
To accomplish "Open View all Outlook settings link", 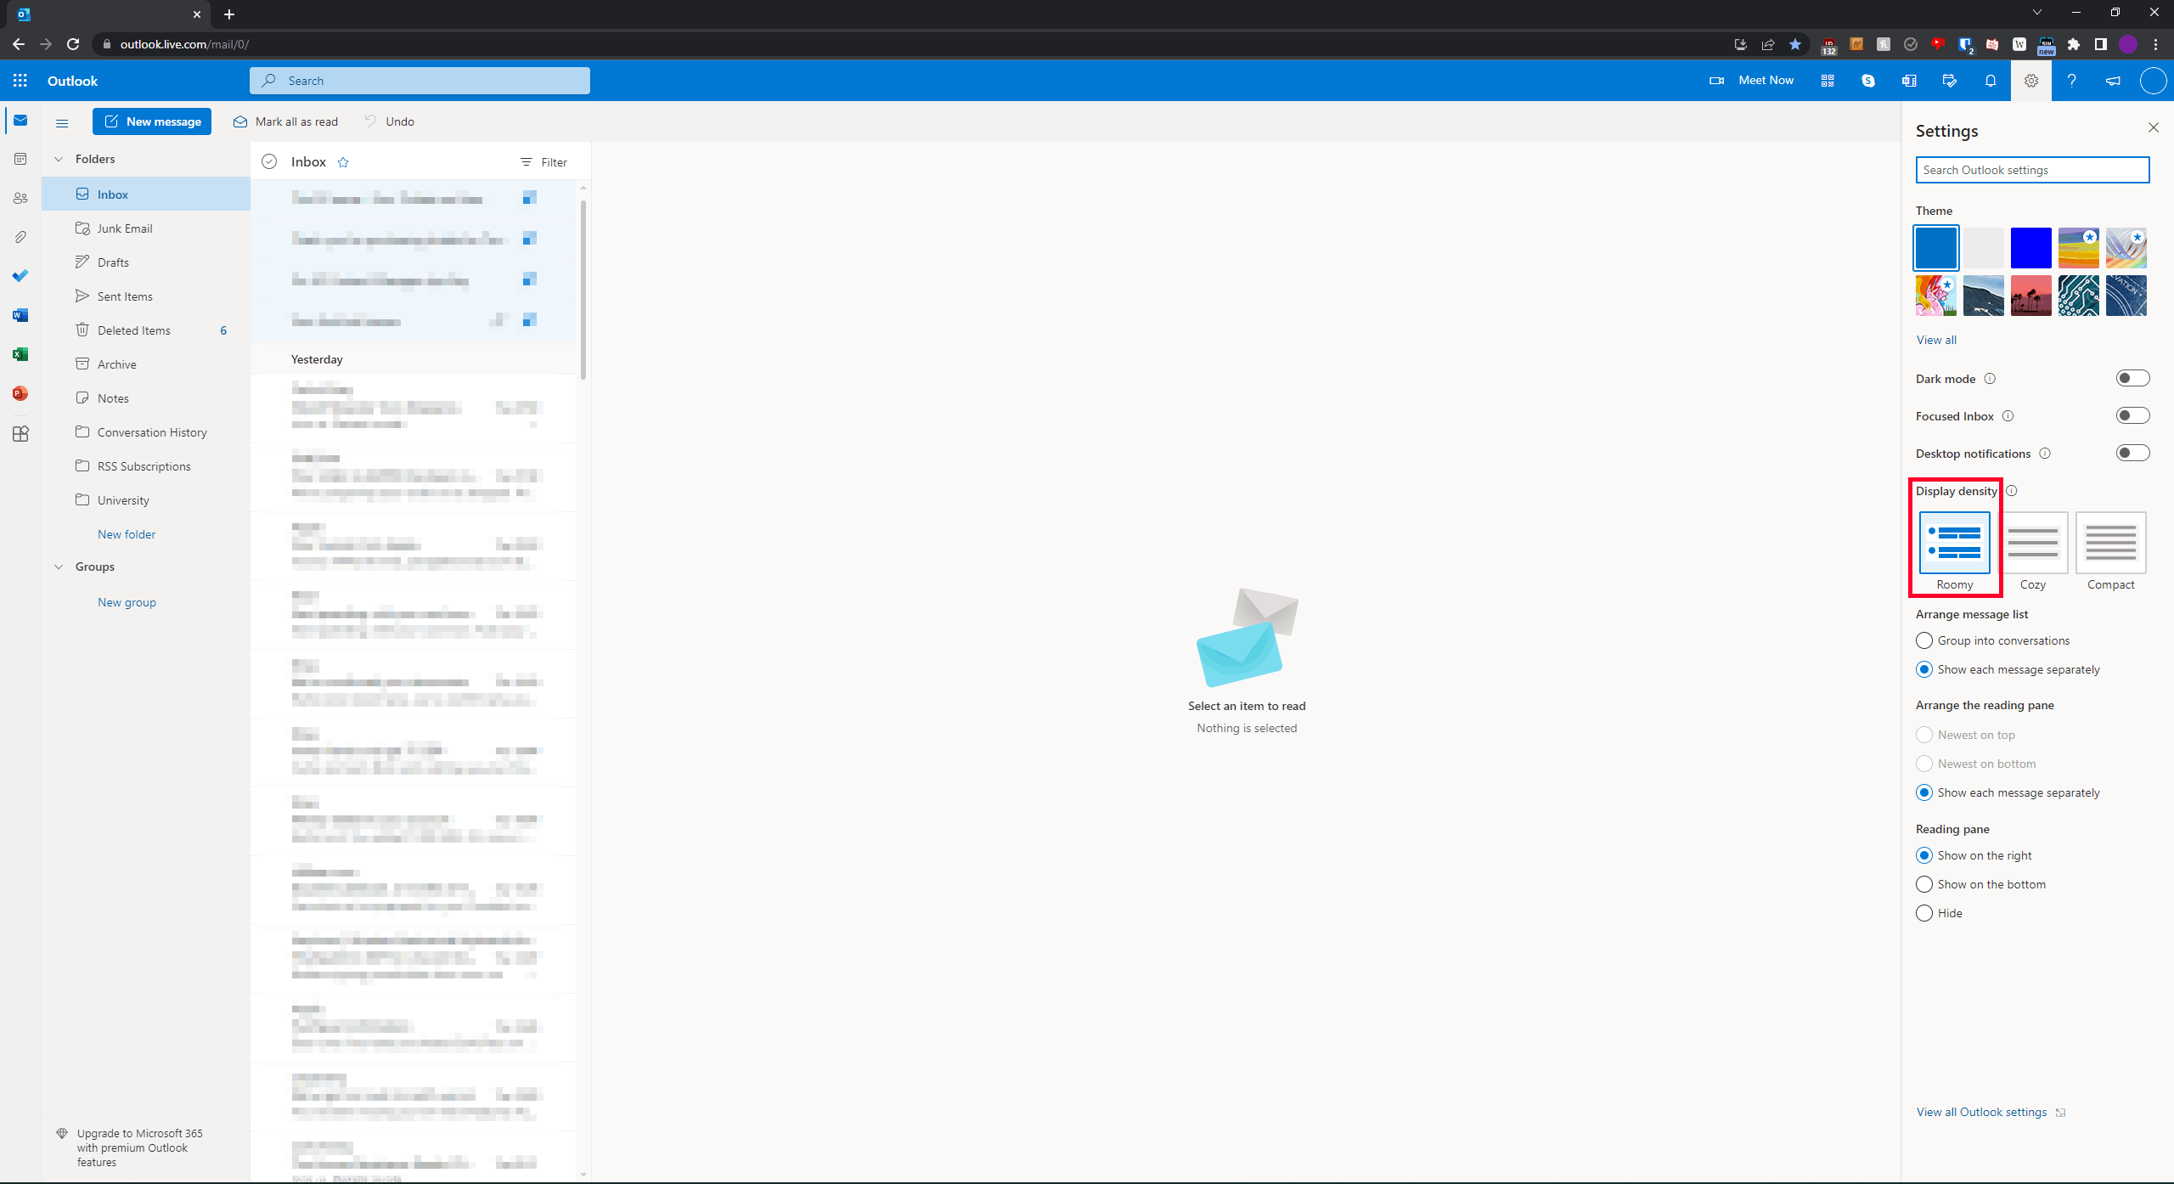I will [x=1981, y=1112].
